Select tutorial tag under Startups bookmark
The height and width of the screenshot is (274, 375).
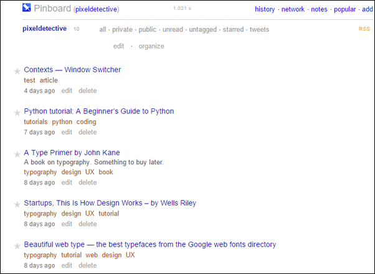(x=109, y=213)
